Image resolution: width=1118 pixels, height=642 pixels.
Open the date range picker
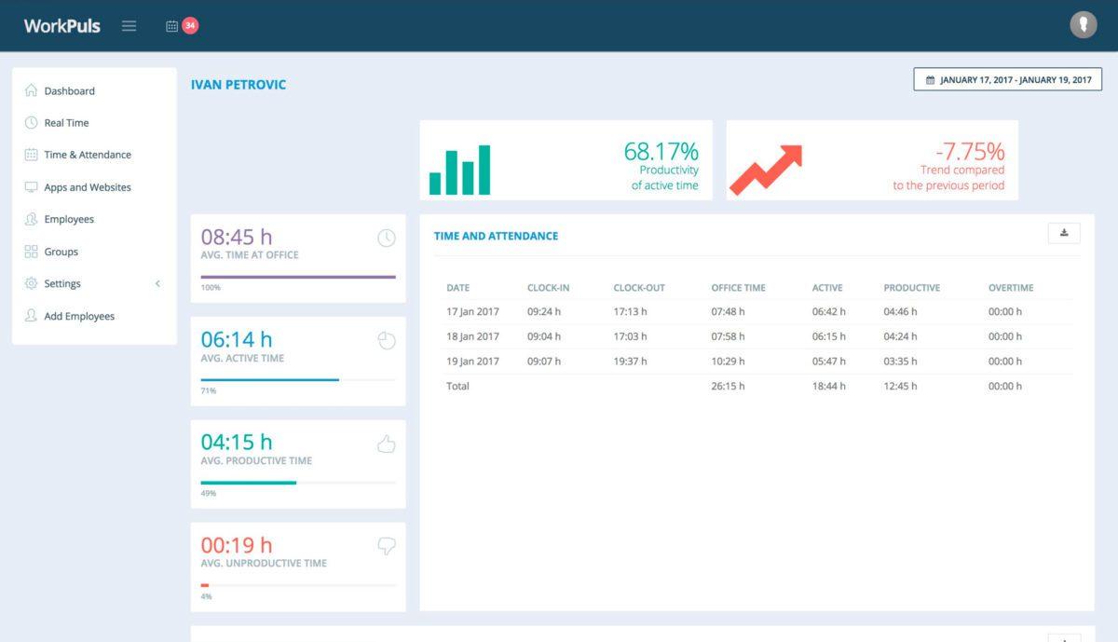(1007, 80)
